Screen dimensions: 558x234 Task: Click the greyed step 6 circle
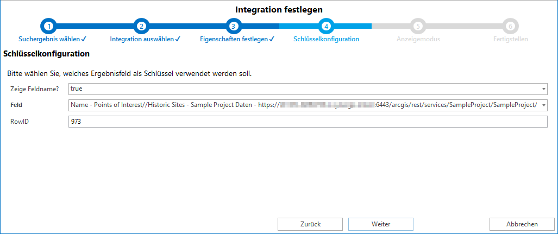tap(510, 26)
